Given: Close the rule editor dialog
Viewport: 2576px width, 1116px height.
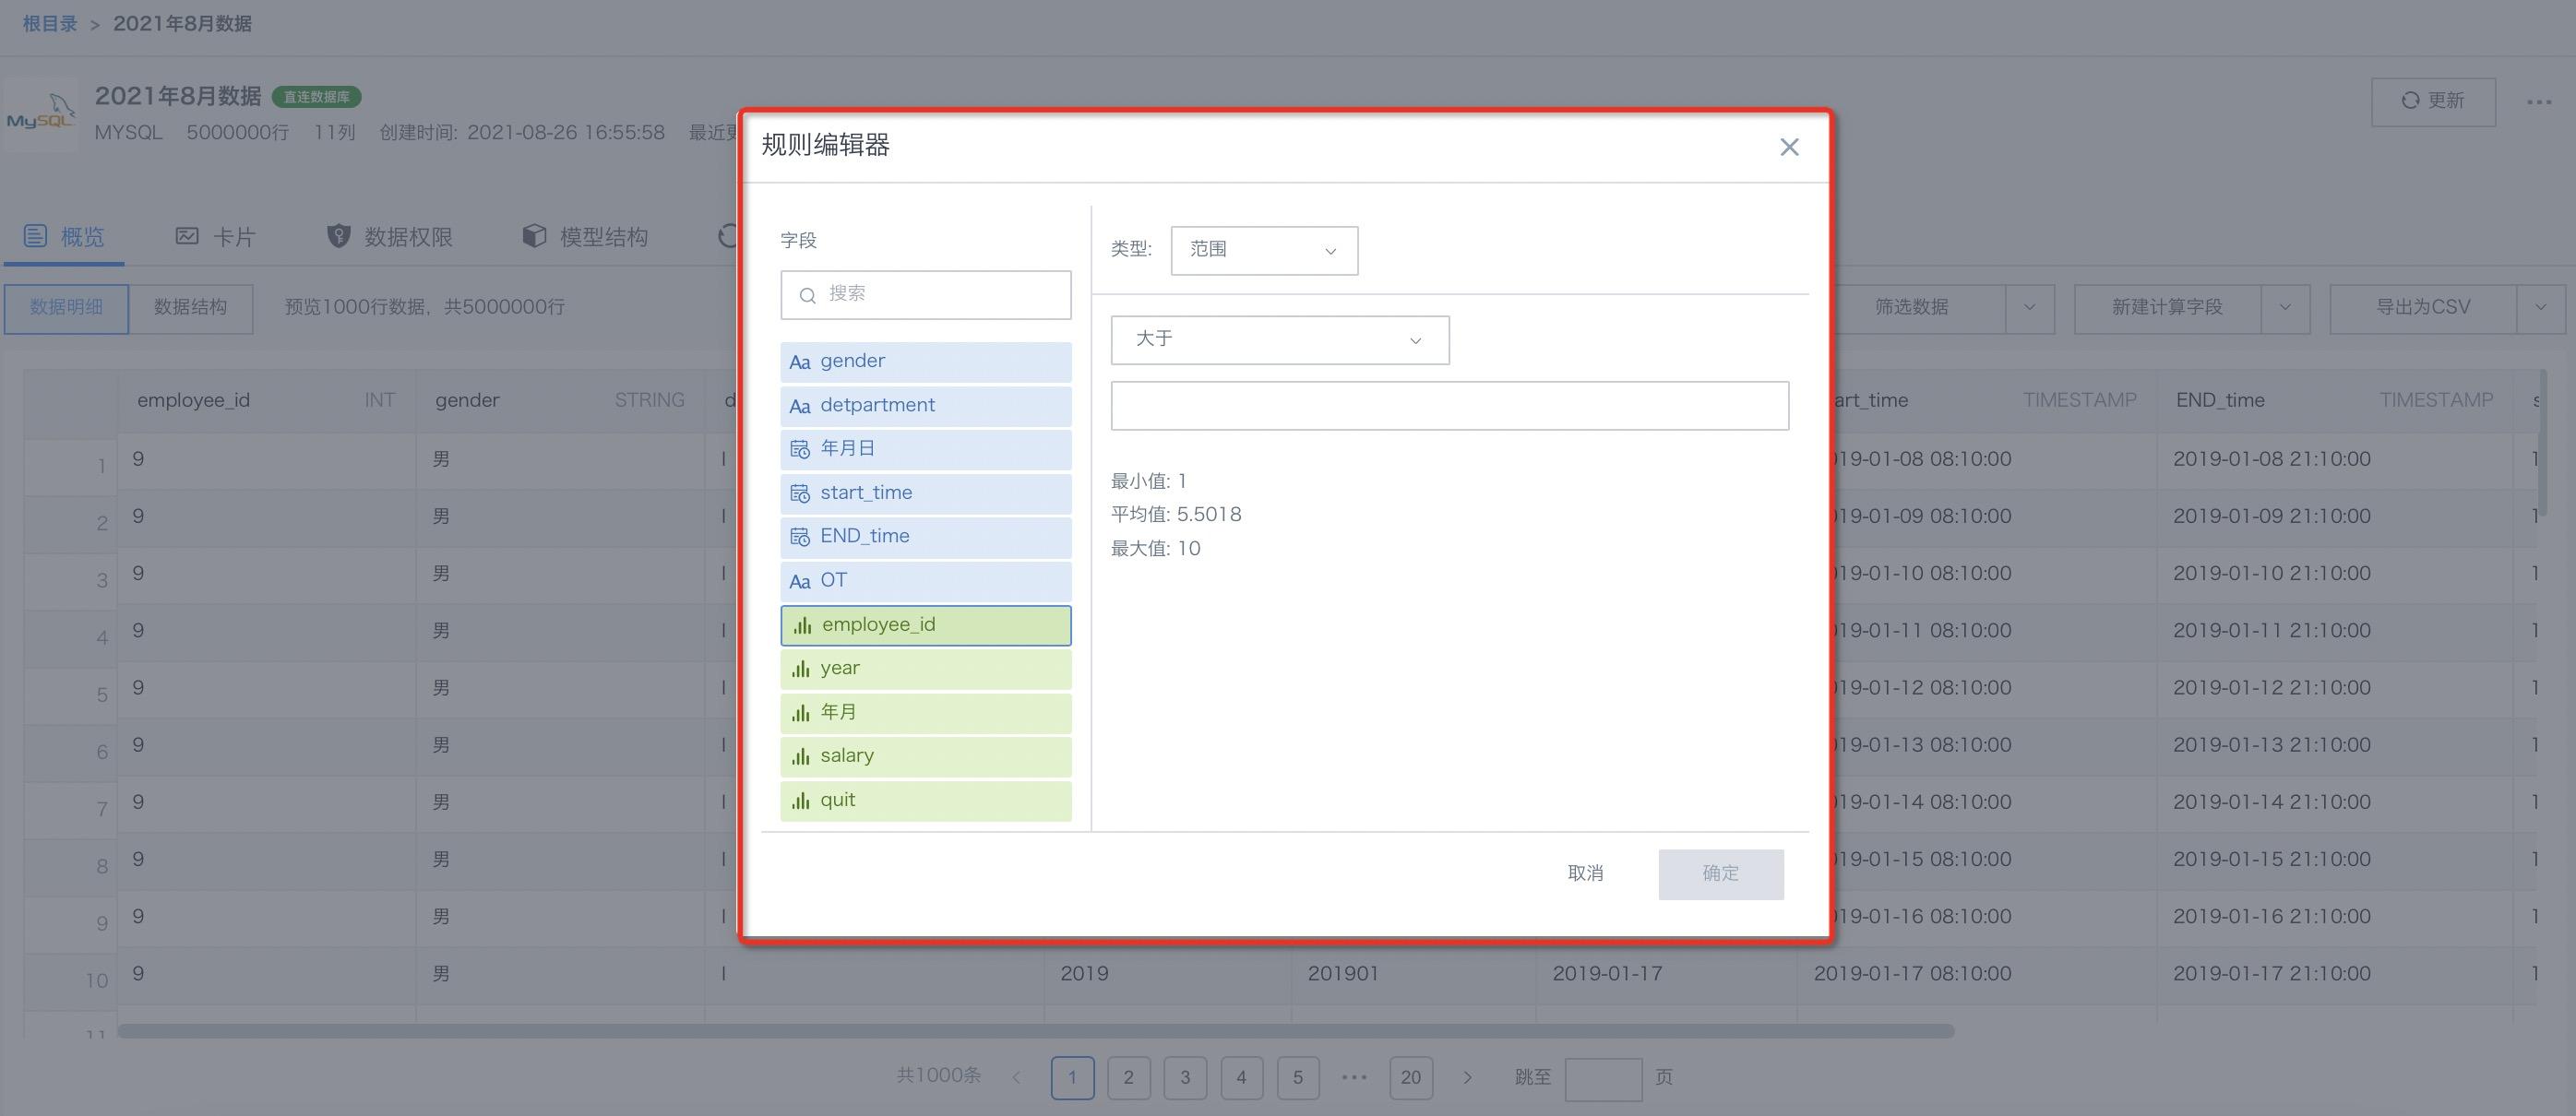Looking at the screenshot, I should (1789, 147).
